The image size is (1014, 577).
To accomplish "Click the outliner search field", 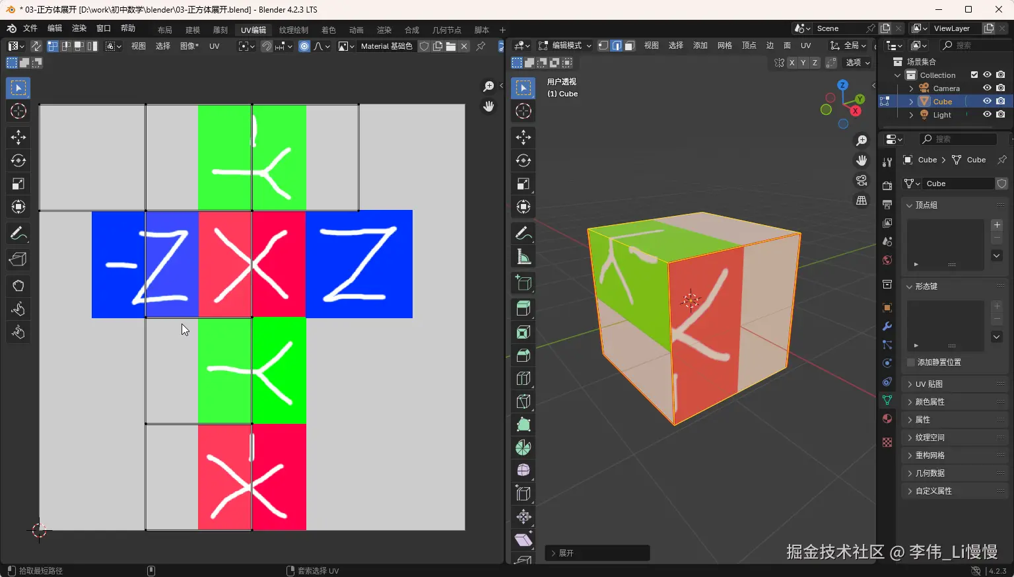I will click(976, 46).
